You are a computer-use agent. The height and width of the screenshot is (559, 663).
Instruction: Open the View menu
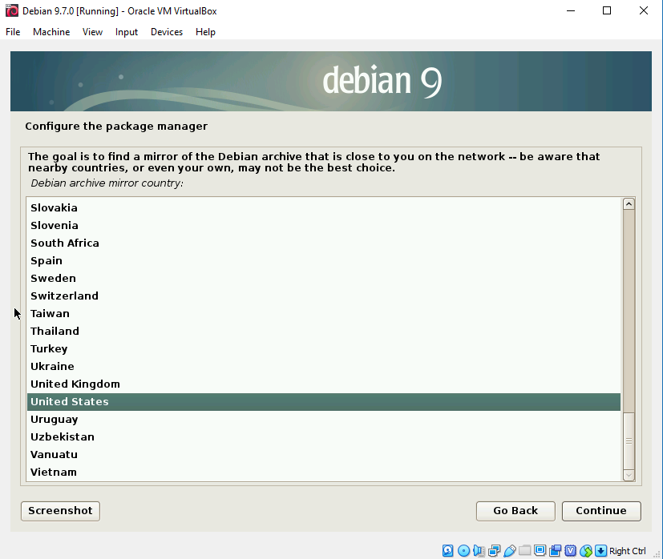tap(93, 32)
